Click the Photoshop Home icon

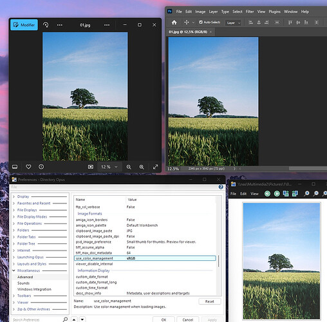pyautogui.click(x=174, y=23)
